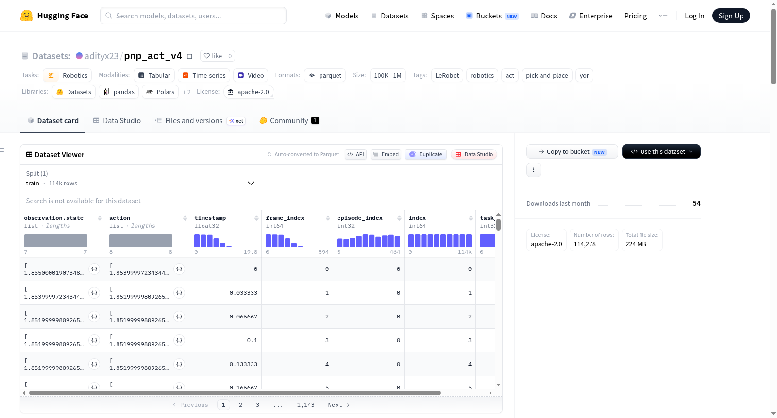Copy dataset name with the copy icon
The height and width of the screenshot is (418, 777).
(x=189, y=56)
